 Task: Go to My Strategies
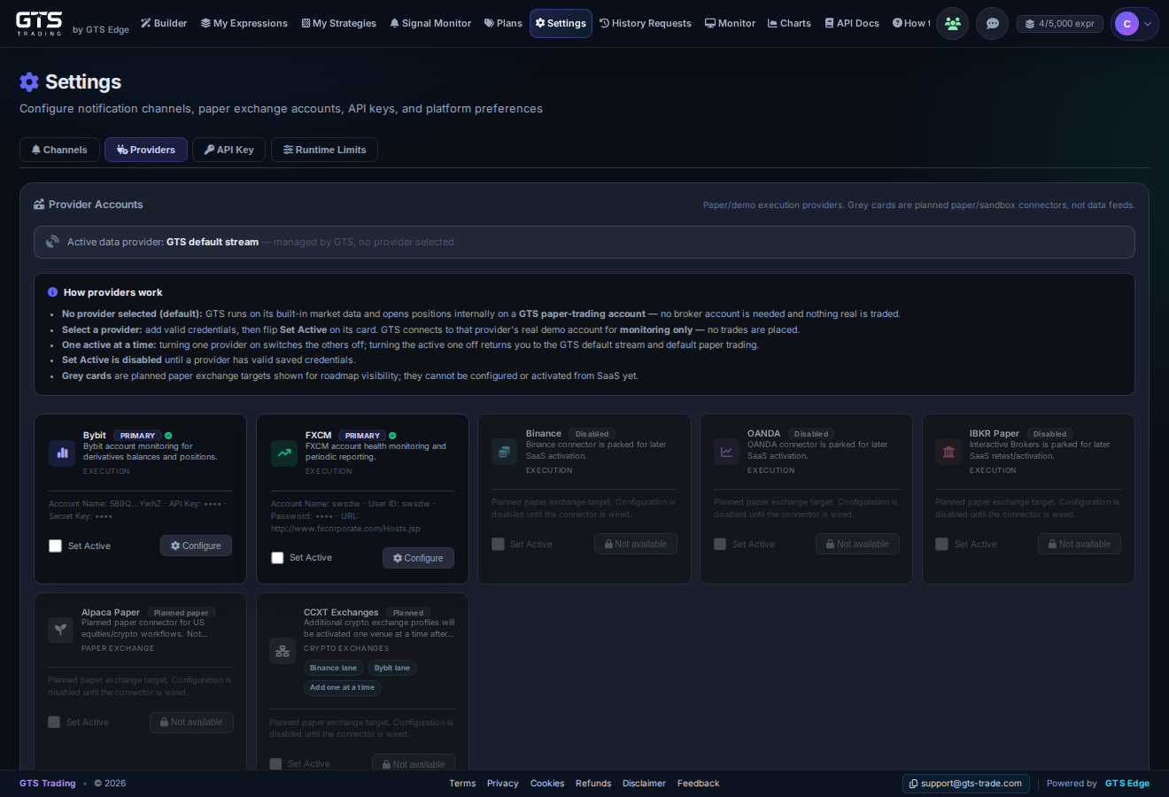(339, 23)
